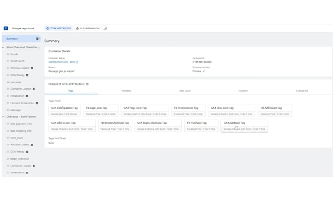Image resolution: width=335 pixels, height=201 pixels.
Task: Select the purchase event in sidebar
Action: coord(16,82)
